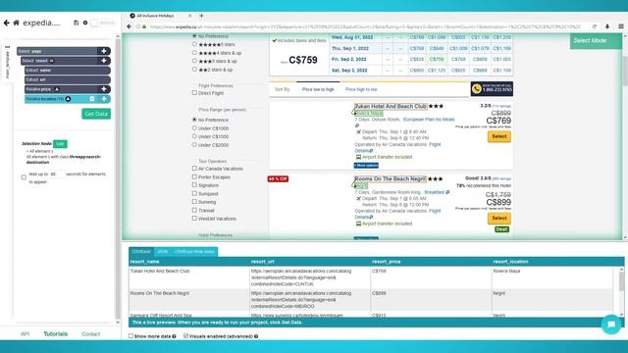The height and width of the screenshot is (353, 628).
Task: Check the Direct Flight checkbox
Action: [194, 92]
